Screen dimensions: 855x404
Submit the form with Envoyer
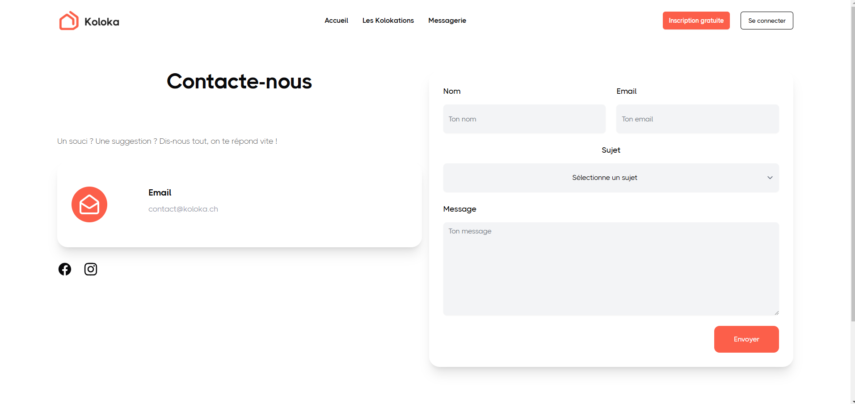pos(746,339)
